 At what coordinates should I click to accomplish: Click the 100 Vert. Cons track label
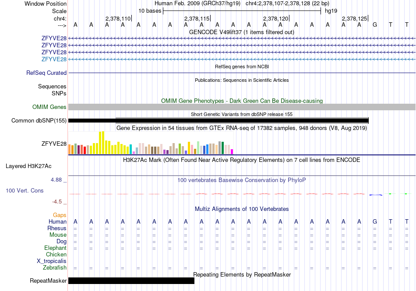(x=25, y=190)
